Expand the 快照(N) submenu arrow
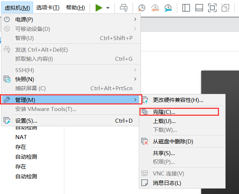Screen dimensions: 239x194 135,79
